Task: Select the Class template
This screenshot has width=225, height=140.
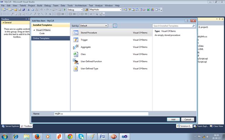Action: (112, 54)
